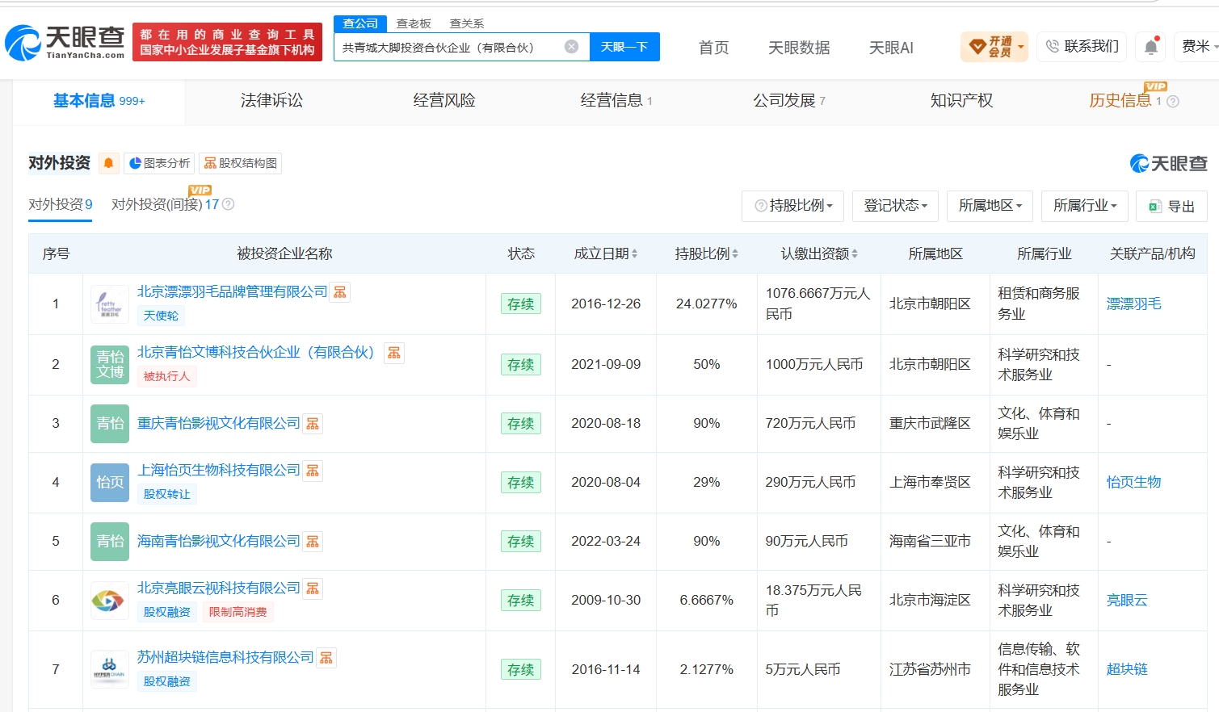
Task: Click the VIP membership diamond icon
Action: pos(977,47)
